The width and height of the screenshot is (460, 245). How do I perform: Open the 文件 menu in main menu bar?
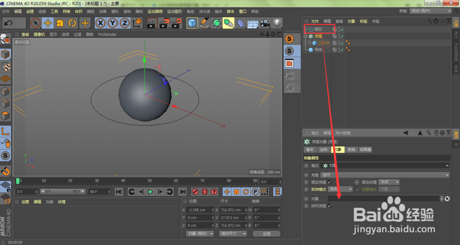(6, 12)
